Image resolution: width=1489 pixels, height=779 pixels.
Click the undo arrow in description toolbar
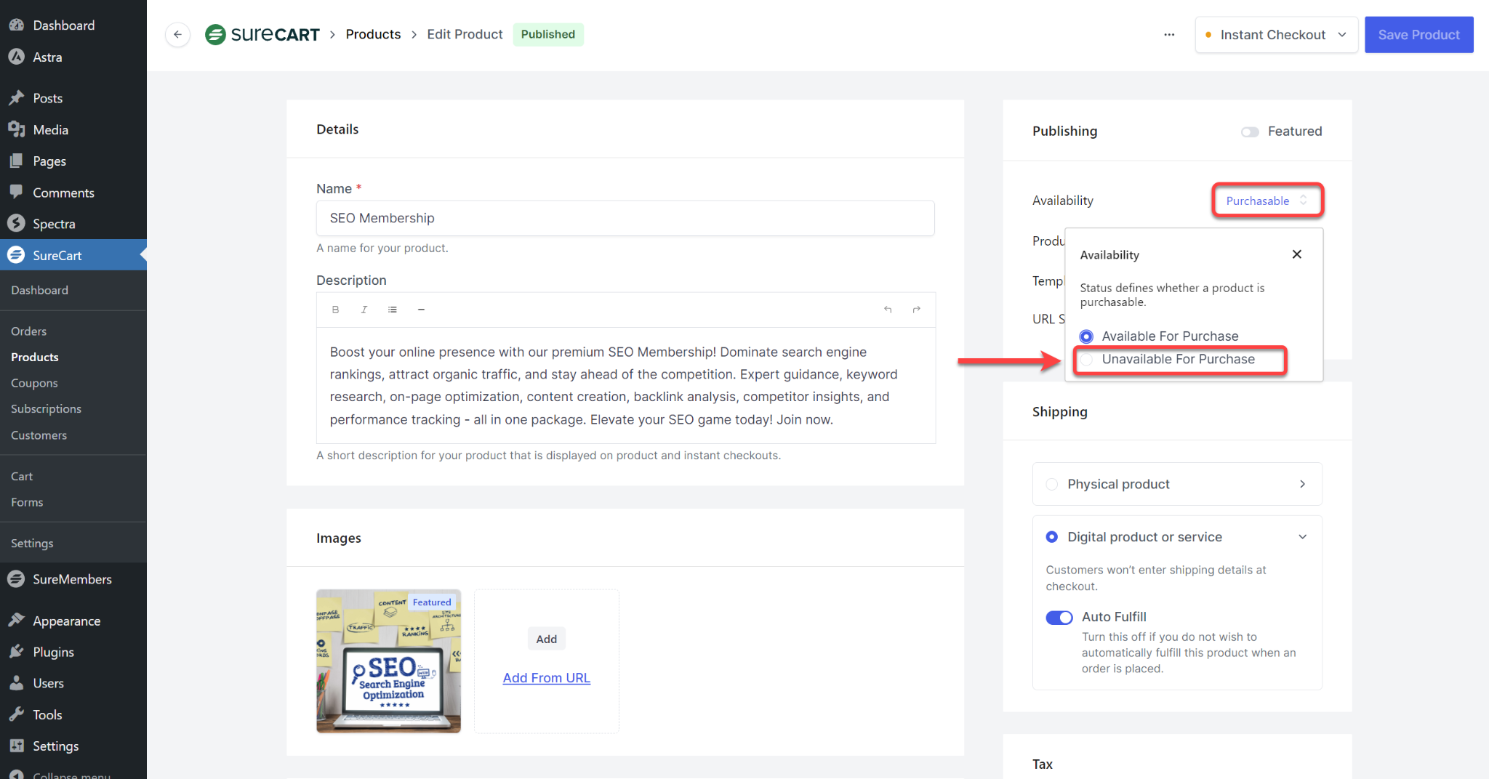pyautogui.click(x=888, y=310)
